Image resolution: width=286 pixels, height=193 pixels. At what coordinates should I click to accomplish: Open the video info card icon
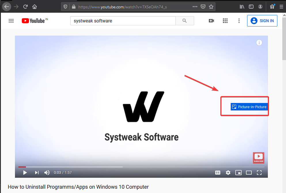pos(259,43)
